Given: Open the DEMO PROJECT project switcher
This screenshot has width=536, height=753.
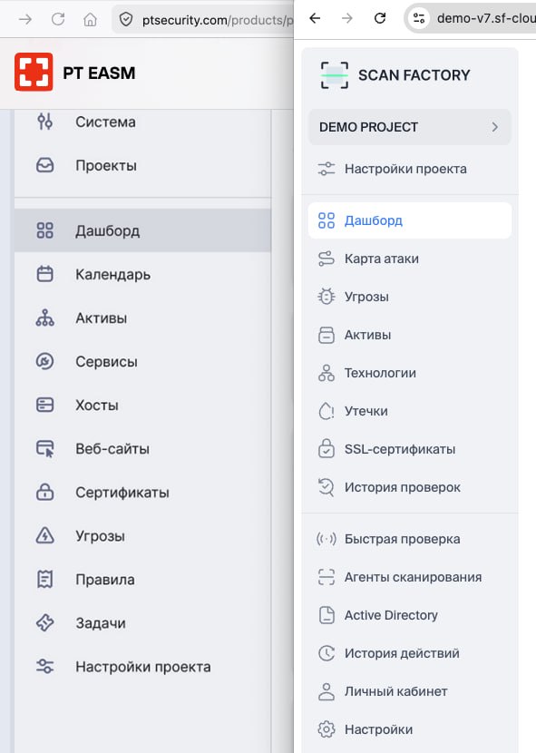Looking at the screenshot, I should coord(410,127).
